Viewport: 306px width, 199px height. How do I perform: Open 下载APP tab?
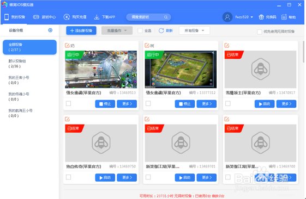(105, 17)
